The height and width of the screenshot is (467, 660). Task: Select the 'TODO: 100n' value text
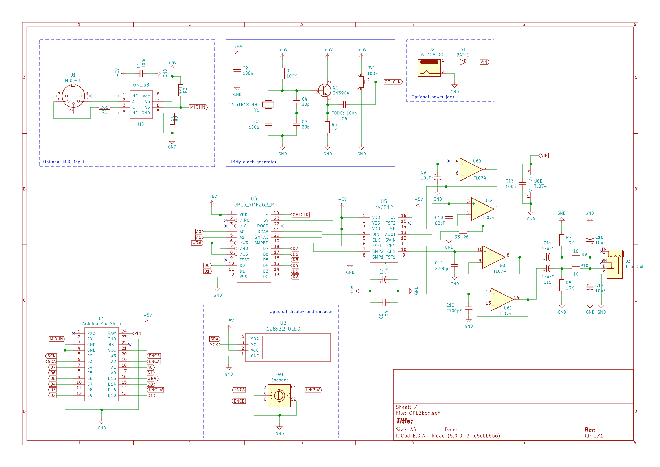pyautogui.click(x=344, y=113)
